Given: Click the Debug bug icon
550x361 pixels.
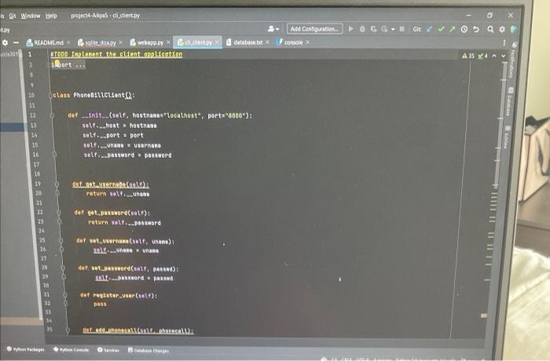Looking at the screenshot, I should (x=362, y=29).
